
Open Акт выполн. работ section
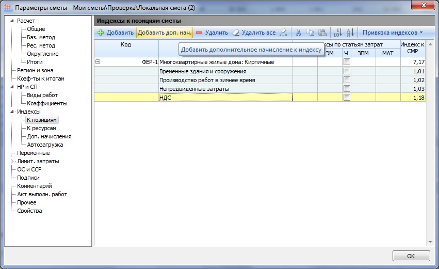coord(42,194)
